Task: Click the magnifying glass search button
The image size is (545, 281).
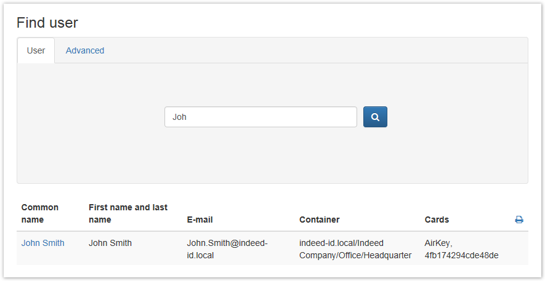Action: coord(375,117)
